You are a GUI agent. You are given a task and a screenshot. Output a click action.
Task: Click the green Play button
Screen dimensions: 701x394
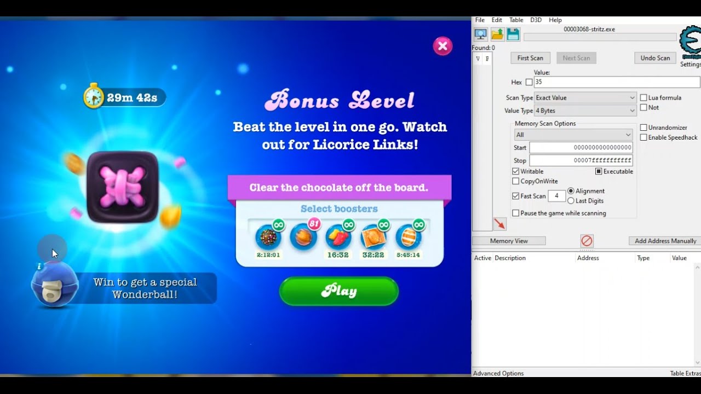click(x=339, y=291)
